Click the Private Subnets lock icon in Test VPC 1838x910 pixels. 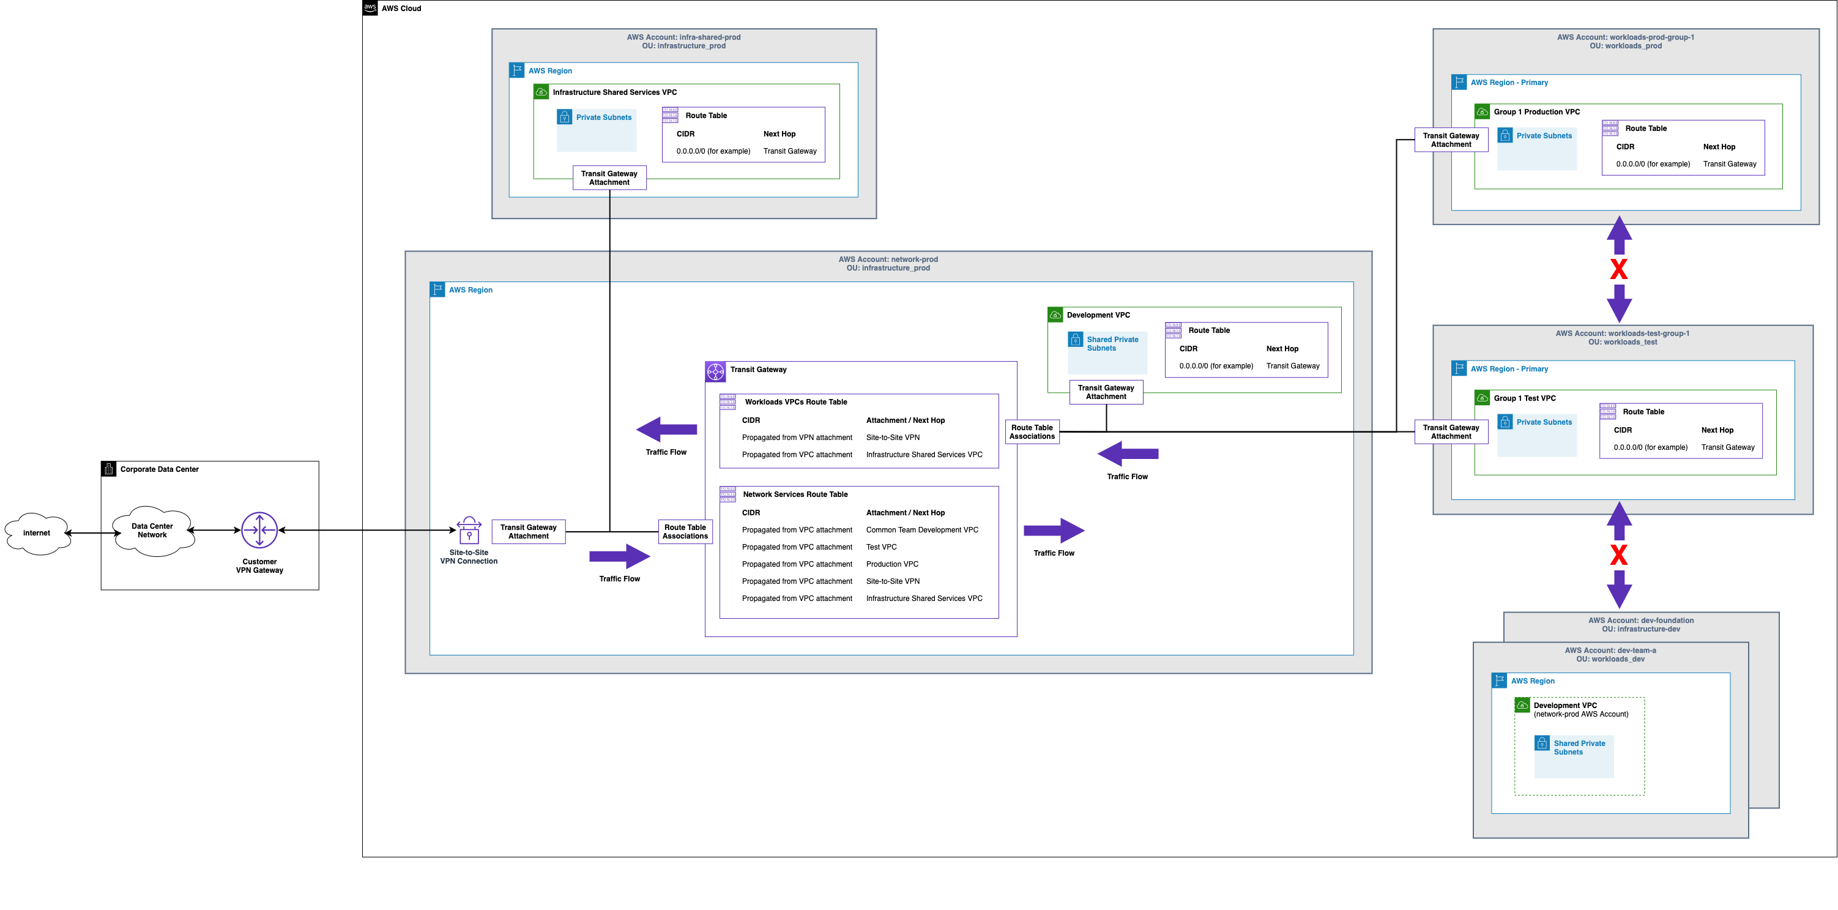coord(1505,422)
